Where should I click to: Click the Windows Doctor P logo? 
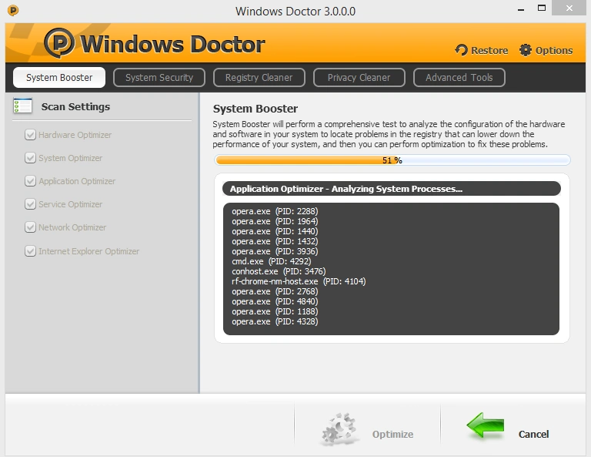point(59,42)
